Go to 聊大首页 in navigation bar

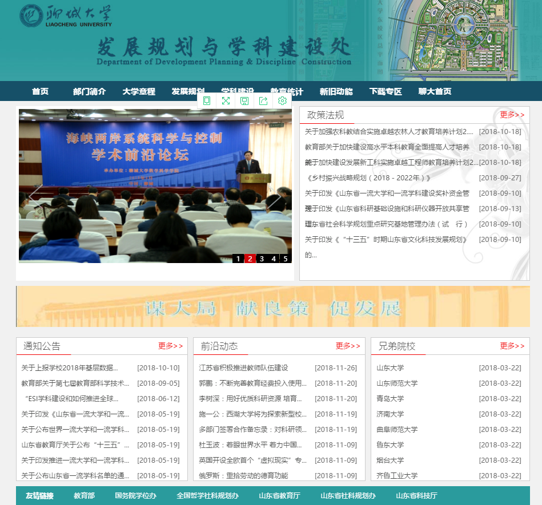(x=435, y=91)
